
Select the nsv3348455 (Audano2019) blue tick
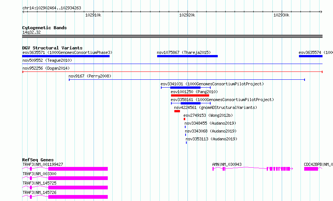pos(185,127)
